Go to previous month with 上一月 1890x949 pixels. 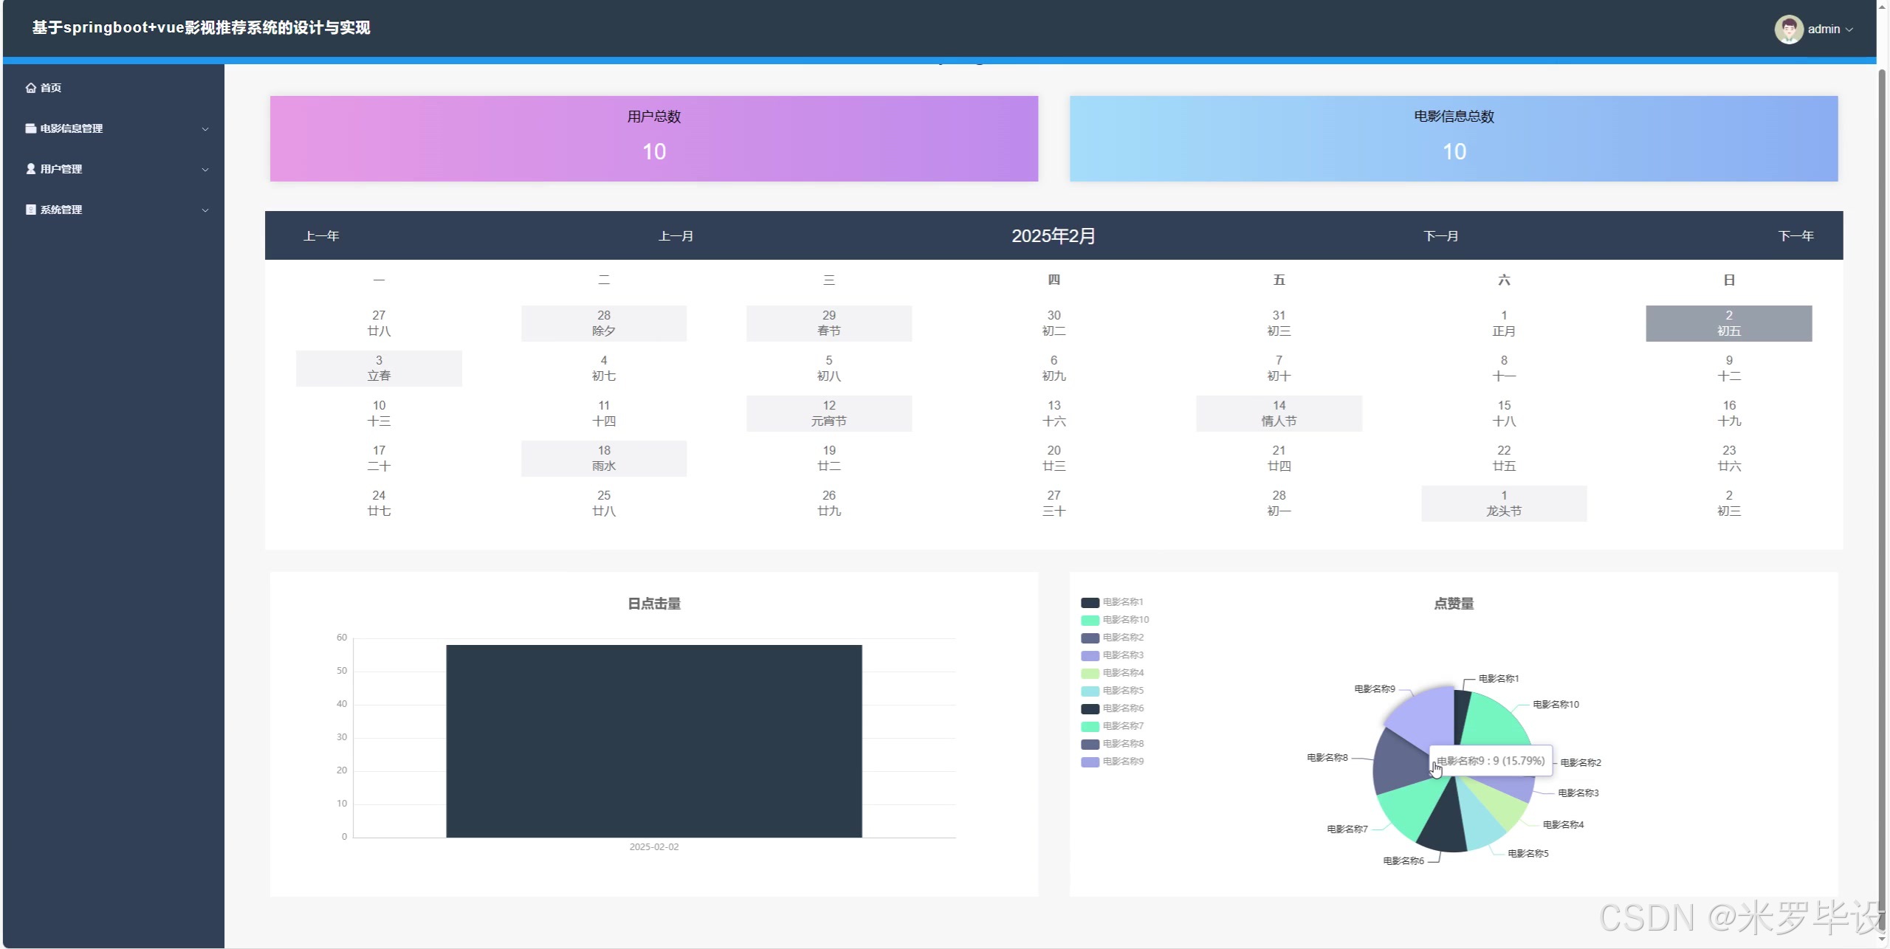coord(676,236)
